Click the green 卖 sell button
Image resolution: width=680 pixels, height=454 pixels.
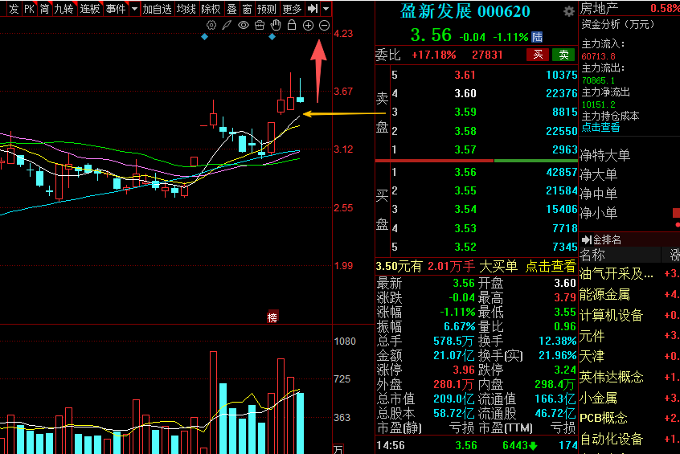[563, 55]
